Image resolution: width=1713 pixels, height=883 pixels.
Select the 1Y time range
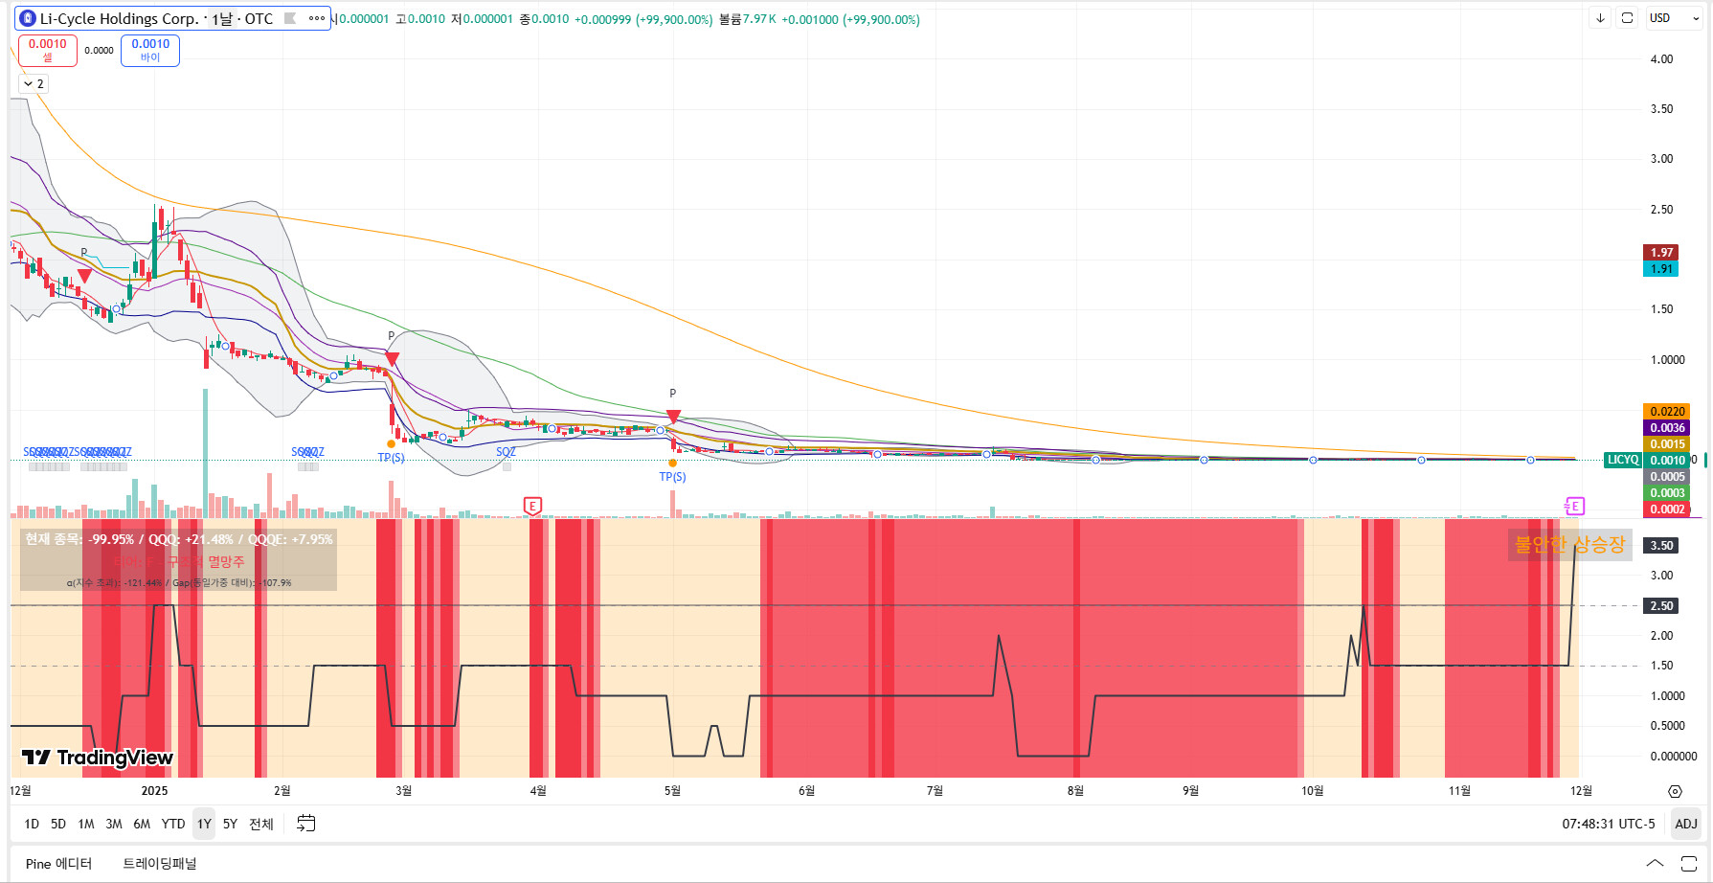[204, 824]
